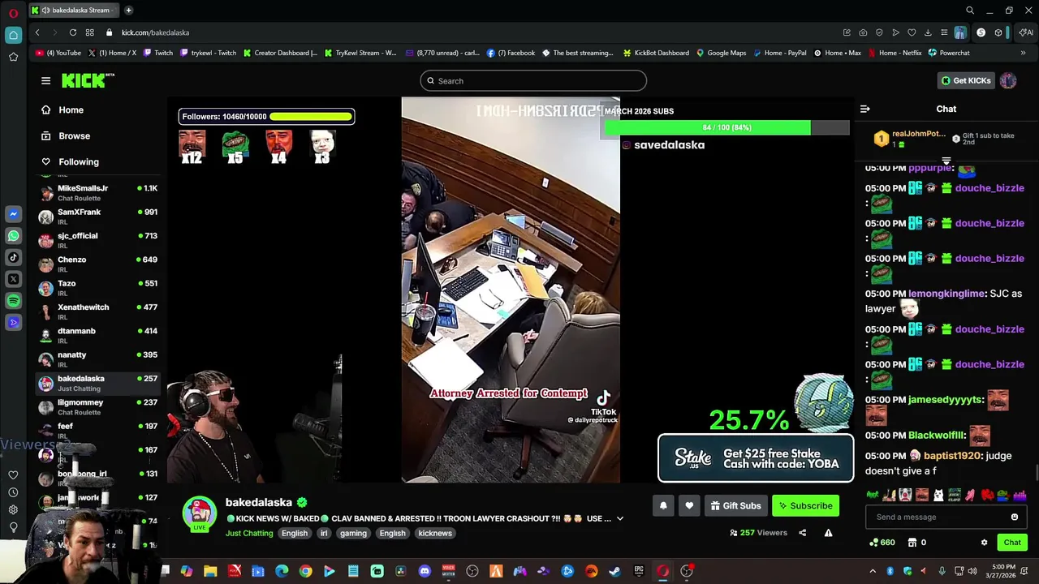Viewport: 1039px width, 584px height.
Task: Open the YouTube bookmark
Action: (x=58, y=53)
